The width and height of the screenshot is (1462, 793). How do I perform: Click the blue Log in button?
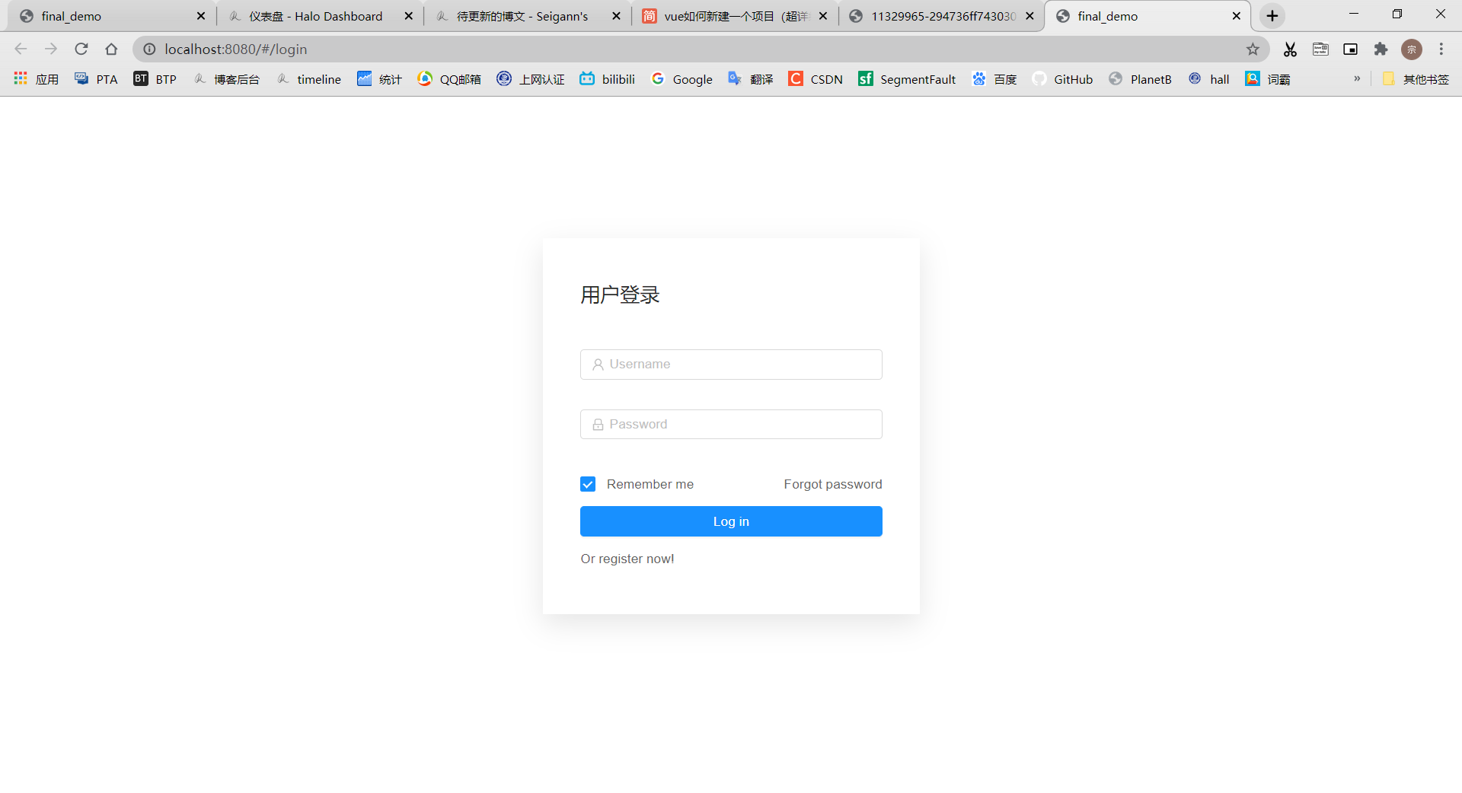click(x=731, y=521)
